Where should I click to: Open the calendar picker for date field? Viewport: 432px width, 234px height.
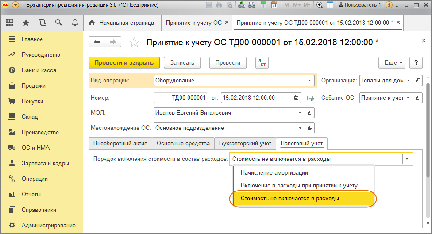point(297,97)
